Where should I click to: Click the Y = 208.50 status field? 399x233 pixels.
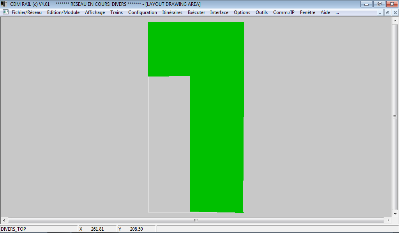point(137,229)
